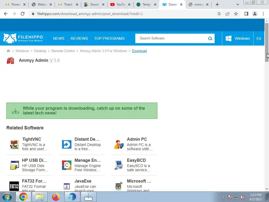Screen dimensions: 269x202
Task: Share this page via the share icon
Action: [227, 14]
